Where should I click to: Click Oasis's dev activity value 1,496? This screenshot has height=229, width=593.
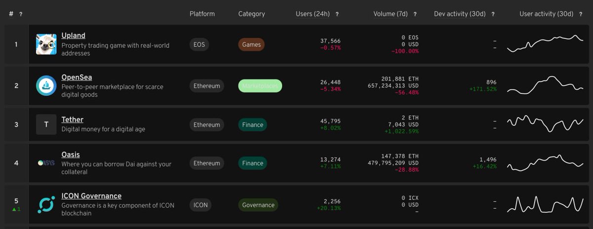(488, 159)
